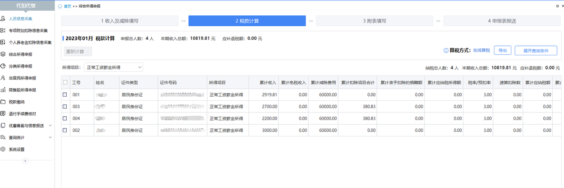This screenshot has height=188, width=564.
Task: Click the 速算扣除数 column header
Action: click(x=509, y=83)
